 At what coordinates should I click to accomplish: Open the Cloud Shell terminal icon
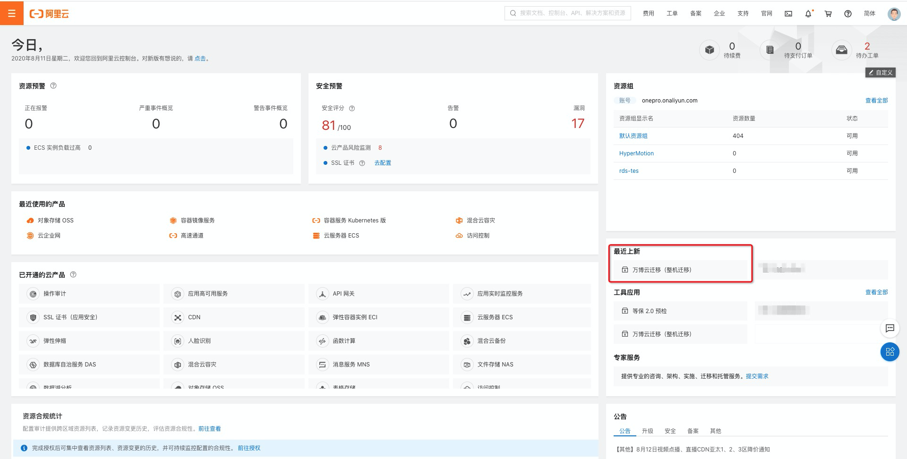coord(788,14)
